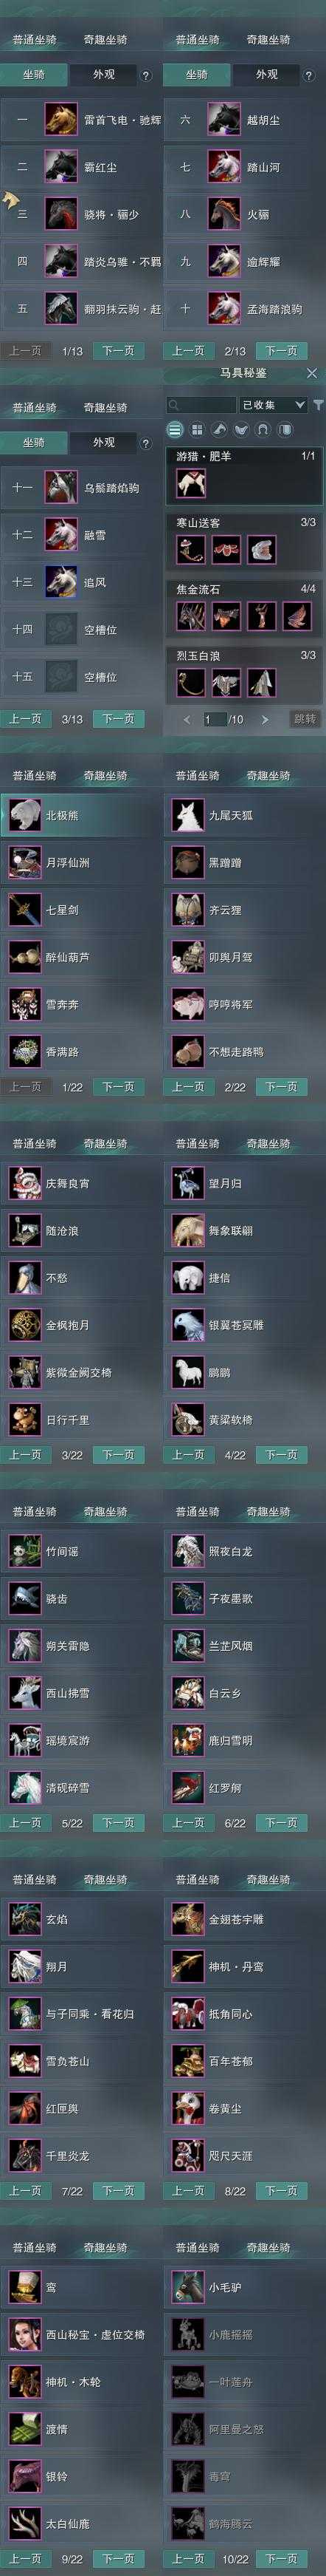Image resolution: width=326 pixels, height=2576 pixels.
Task: Toggle horseshoe gear category filter
Action: 262,430
